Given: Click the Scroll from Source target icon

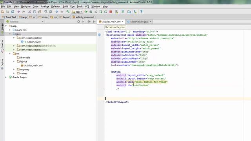Looking at the screenshot, I should point(78,22).
